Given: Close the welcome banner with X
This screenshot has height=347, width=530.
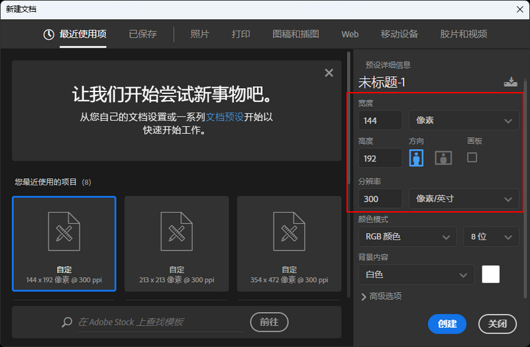Looking at the screenshot, I should [329, 73].
